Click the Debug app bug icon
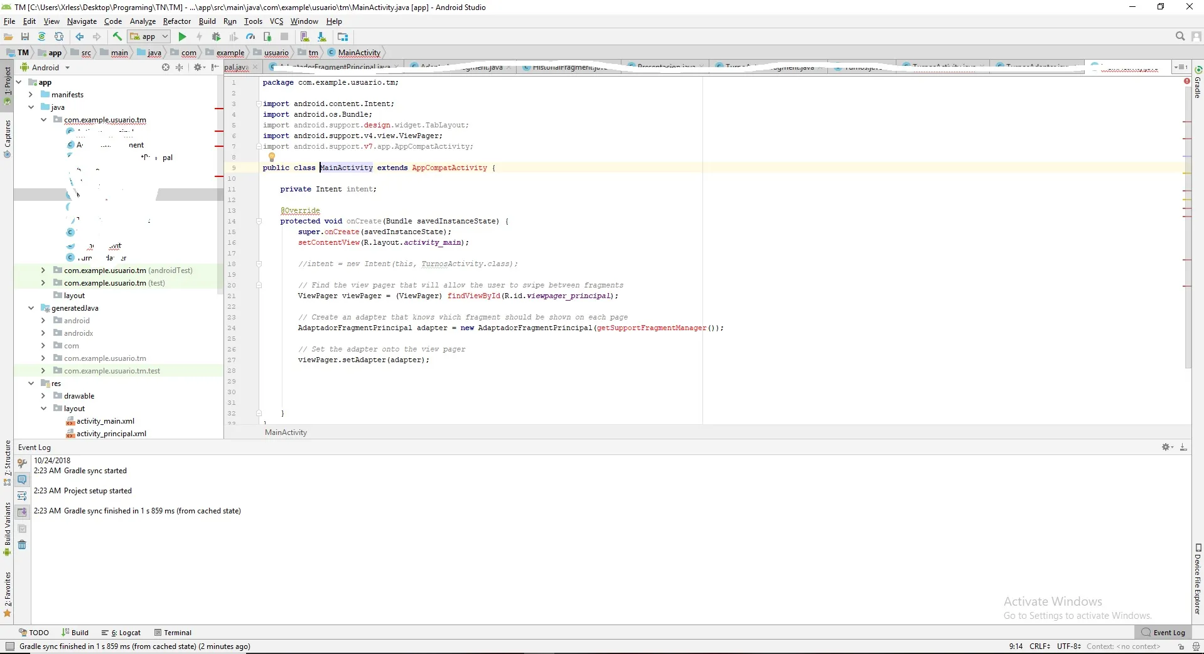The height and width of the screenshot is (654, 1204). click(x=217, y=37)
